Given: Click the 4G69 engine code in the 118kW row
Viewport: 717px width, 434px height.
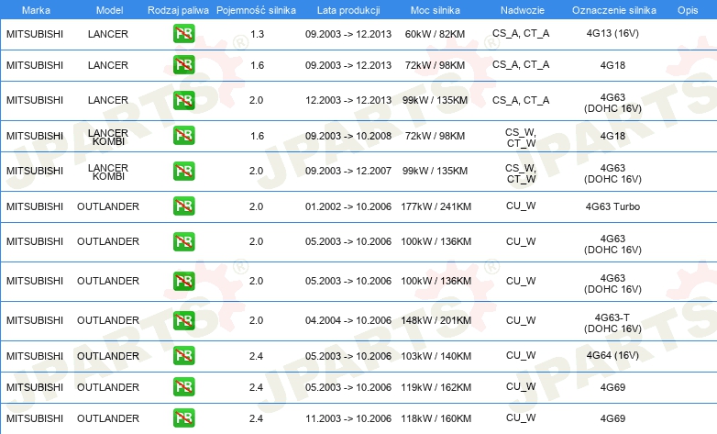Looking at the screenshot, I should click(612, 418).
